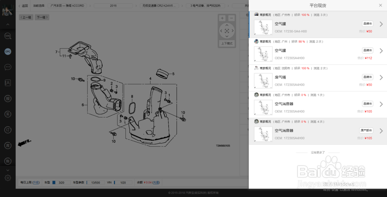
Task: Select part number 6 in diagram
Action: [83, 105]
